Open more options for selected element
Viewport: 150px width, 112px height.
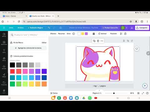click(102, 41)
